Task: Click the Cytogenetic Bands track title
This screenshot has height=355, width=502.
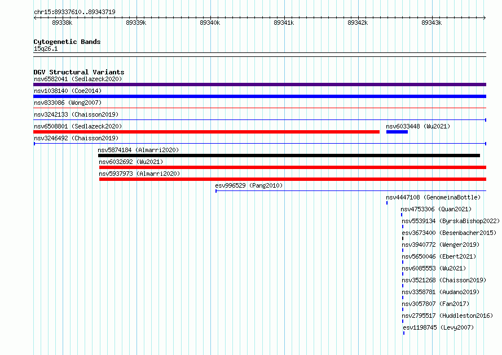Action: coord(67,42)
